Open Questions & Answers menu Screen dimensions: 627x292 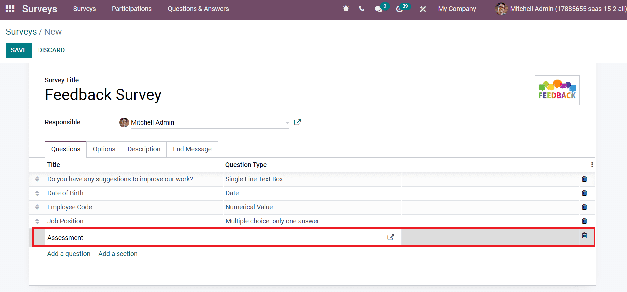198,9
